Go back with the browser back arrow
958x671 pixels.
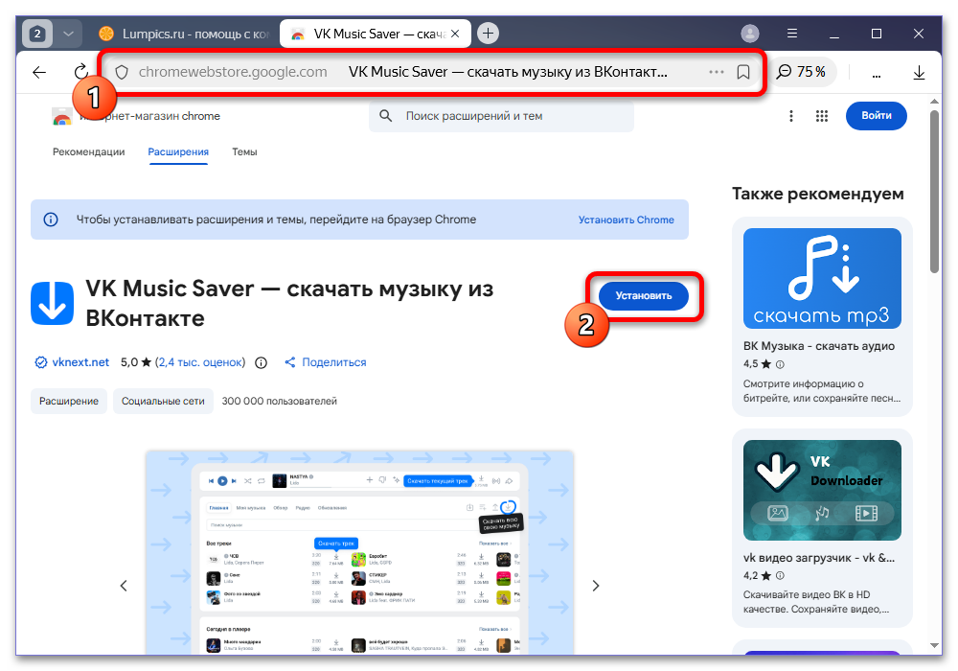point(39,72)
